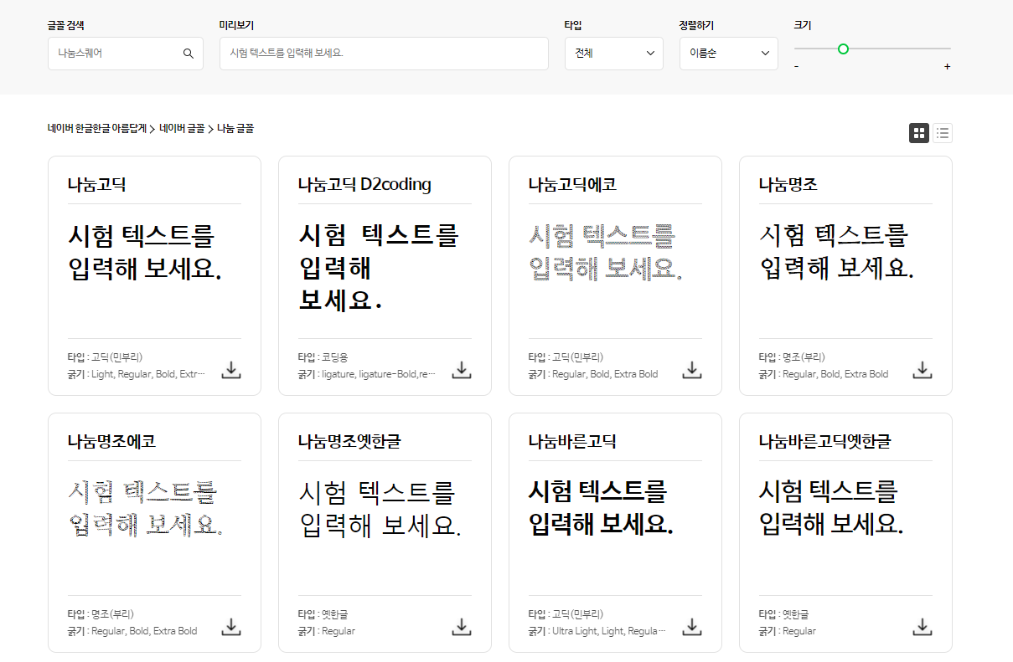Click the 나눔고딕 preview sample text
This screenshot has height=662, width=1013.
[x=145, y=252]
